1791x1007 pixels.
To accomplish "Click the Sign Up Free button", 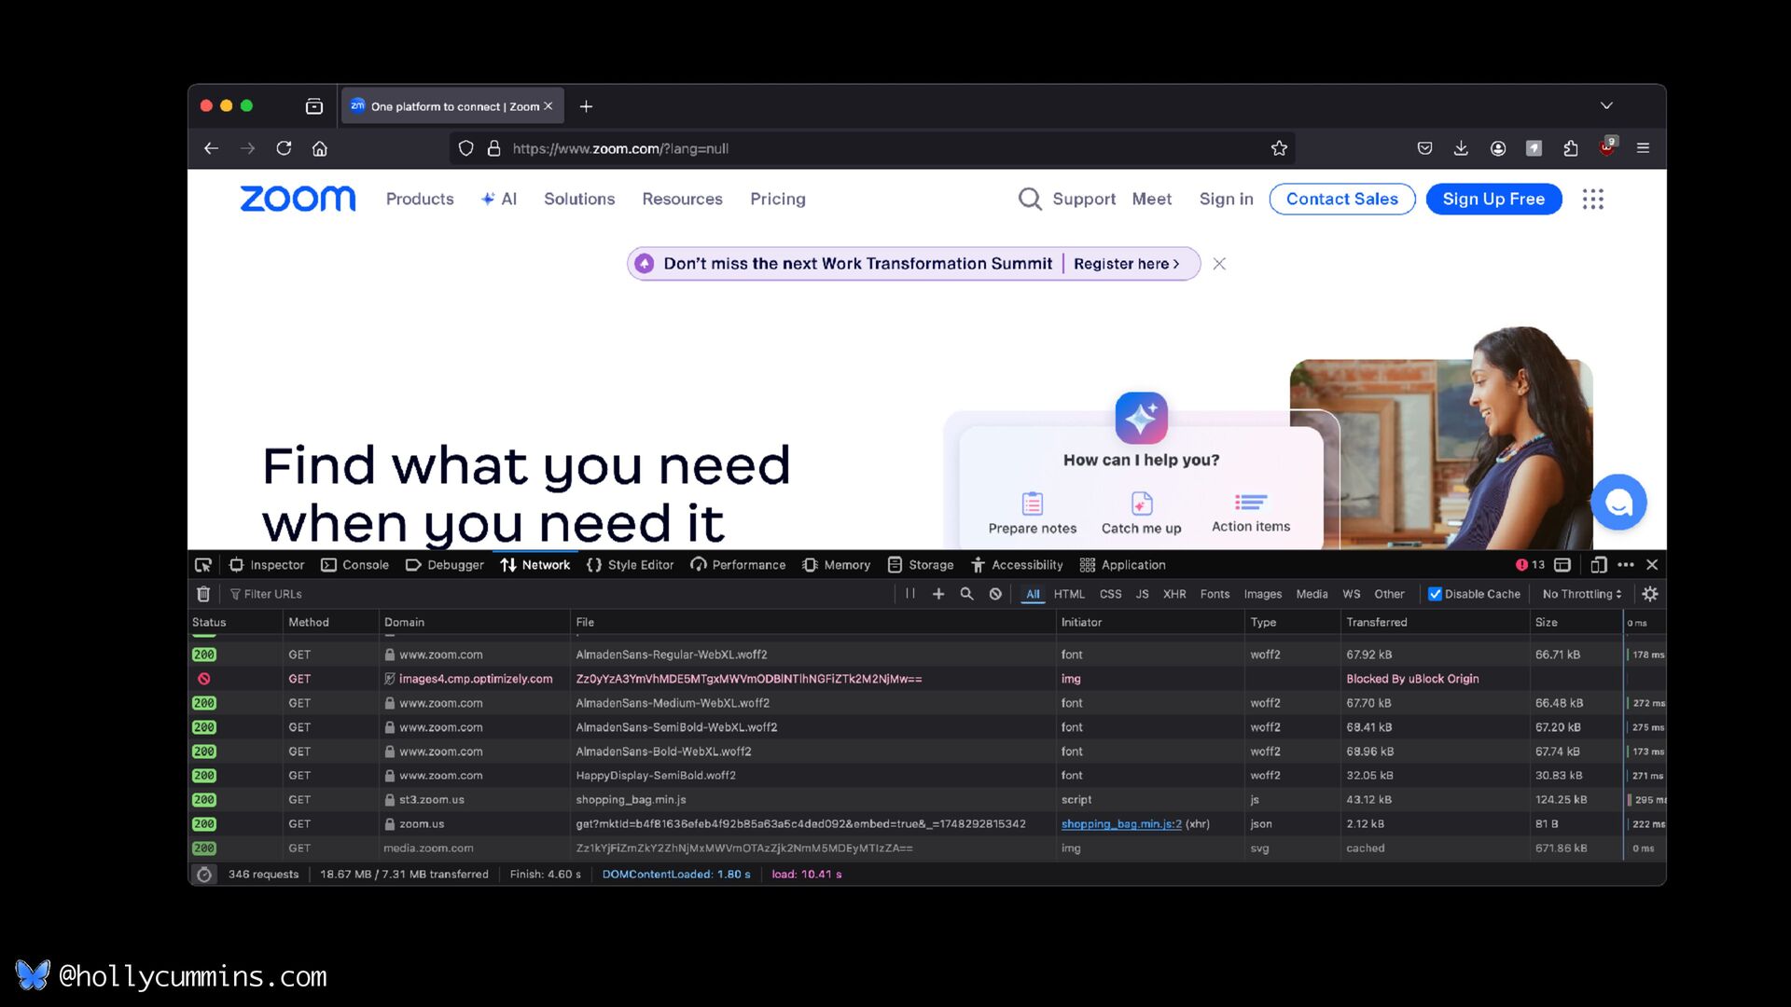I will [x=1493, y=199].
